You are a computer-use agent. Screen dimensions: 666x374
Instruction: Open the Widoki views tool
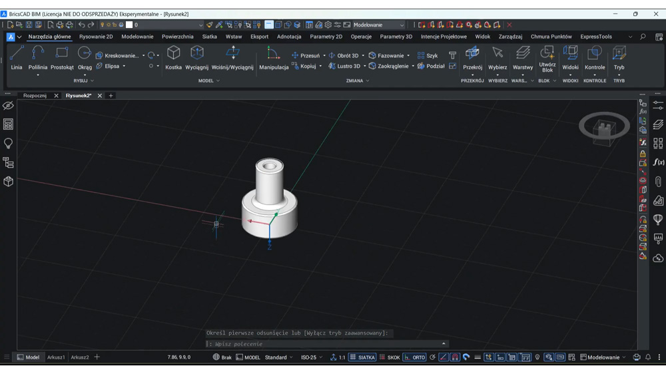(x=570, y=58)
